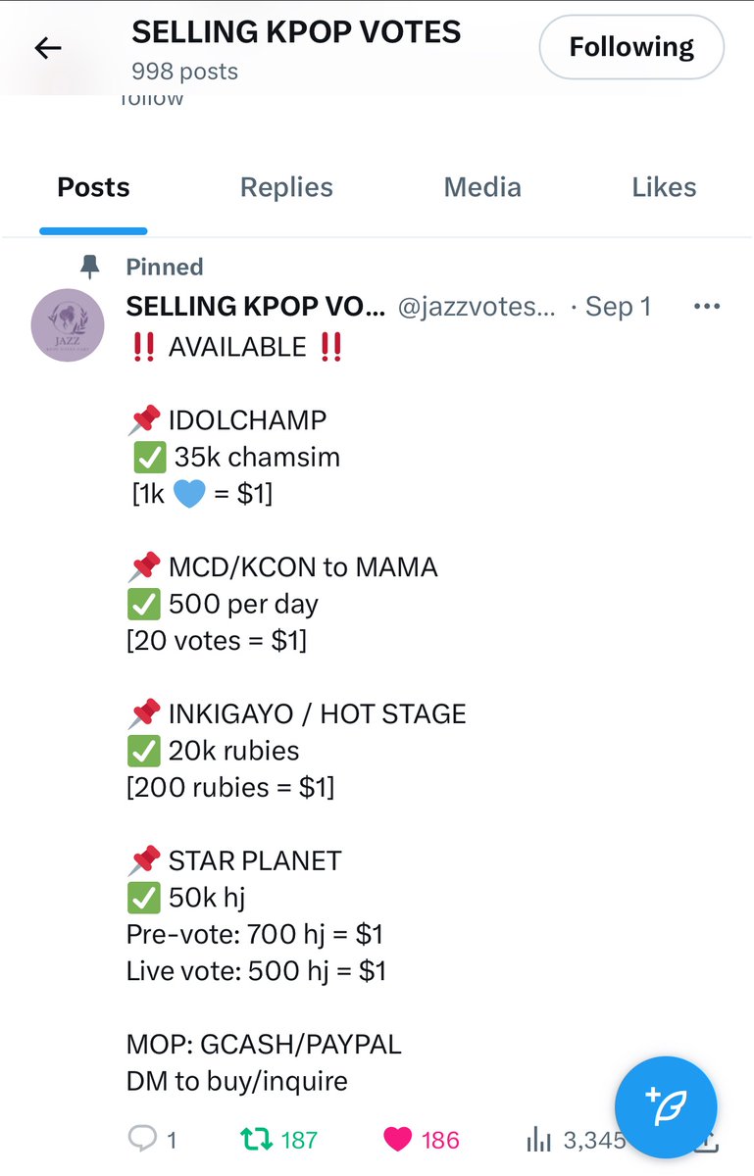View post analytics bar chart icon
This screenshot has width=754, height=1176.
(538, 1139)
